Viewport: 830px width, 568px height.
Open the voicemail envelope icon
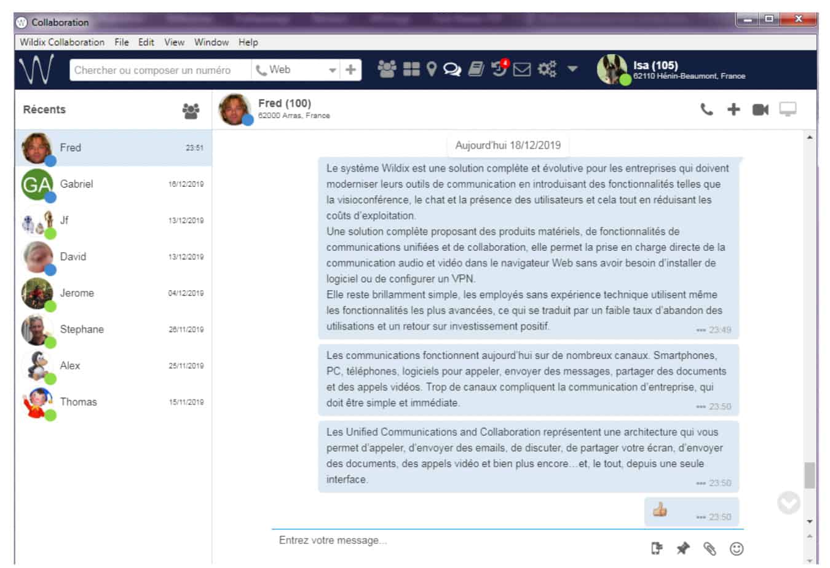[x=522, y=69]
